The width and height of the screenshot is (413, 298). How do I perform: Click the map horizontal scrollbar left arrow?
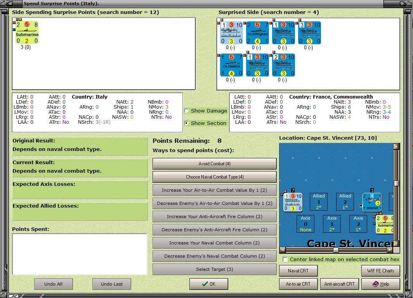[x=282, y=249]
